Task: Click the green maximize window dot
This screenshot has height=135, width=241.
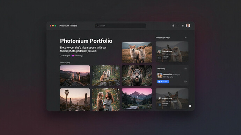Action: (x=56, y=26)
